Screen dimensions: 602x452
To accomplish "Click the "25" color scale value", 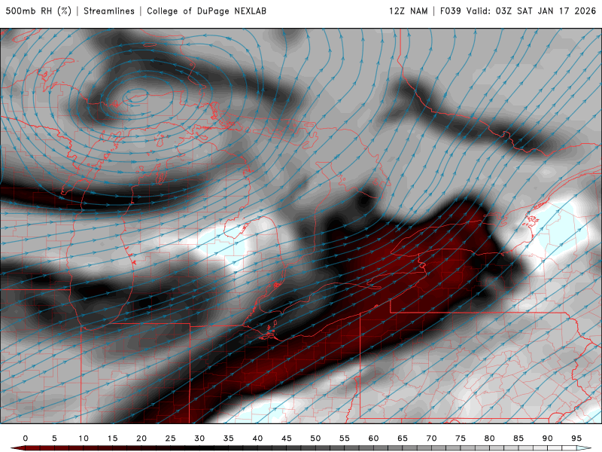I will coord(171,438).
